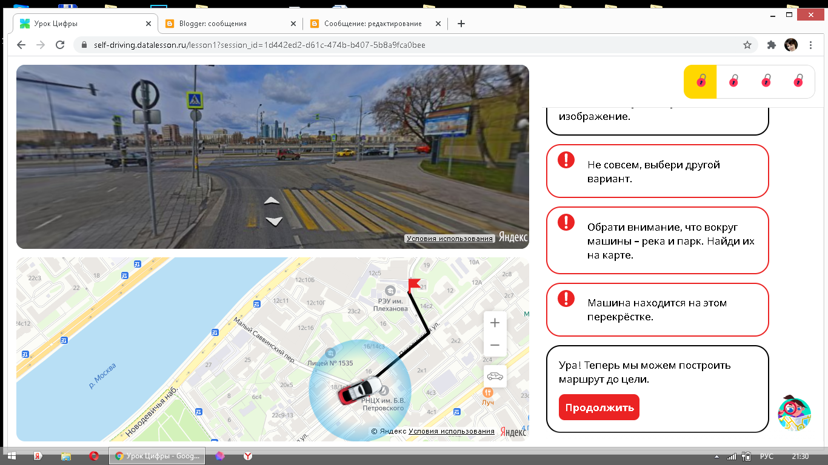Click the cartoon girl helper avatar
Viewport: 828px width, 465px height.
(794, 414)
